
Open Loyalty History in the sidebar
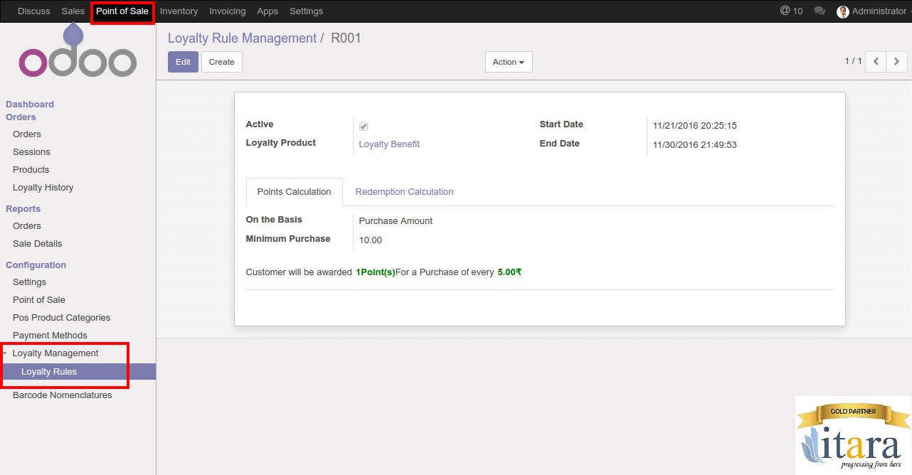tap(43, 188)
